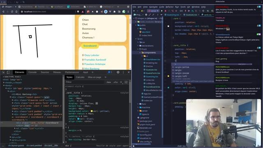263x148 pixels.
Task: Open the browser extensions puzzle icon
Action: [x=115, y=12]
